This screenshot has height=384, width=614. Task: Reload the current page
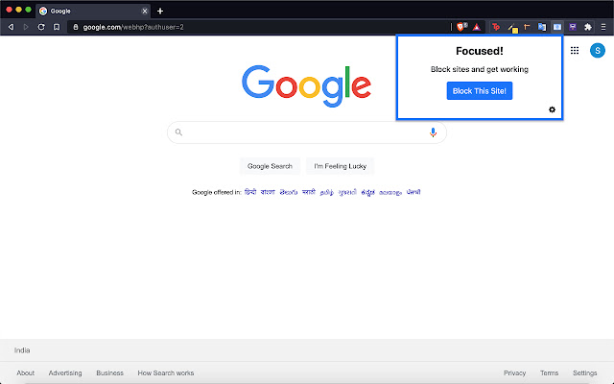pyautogui.click(x=41, y=27)
